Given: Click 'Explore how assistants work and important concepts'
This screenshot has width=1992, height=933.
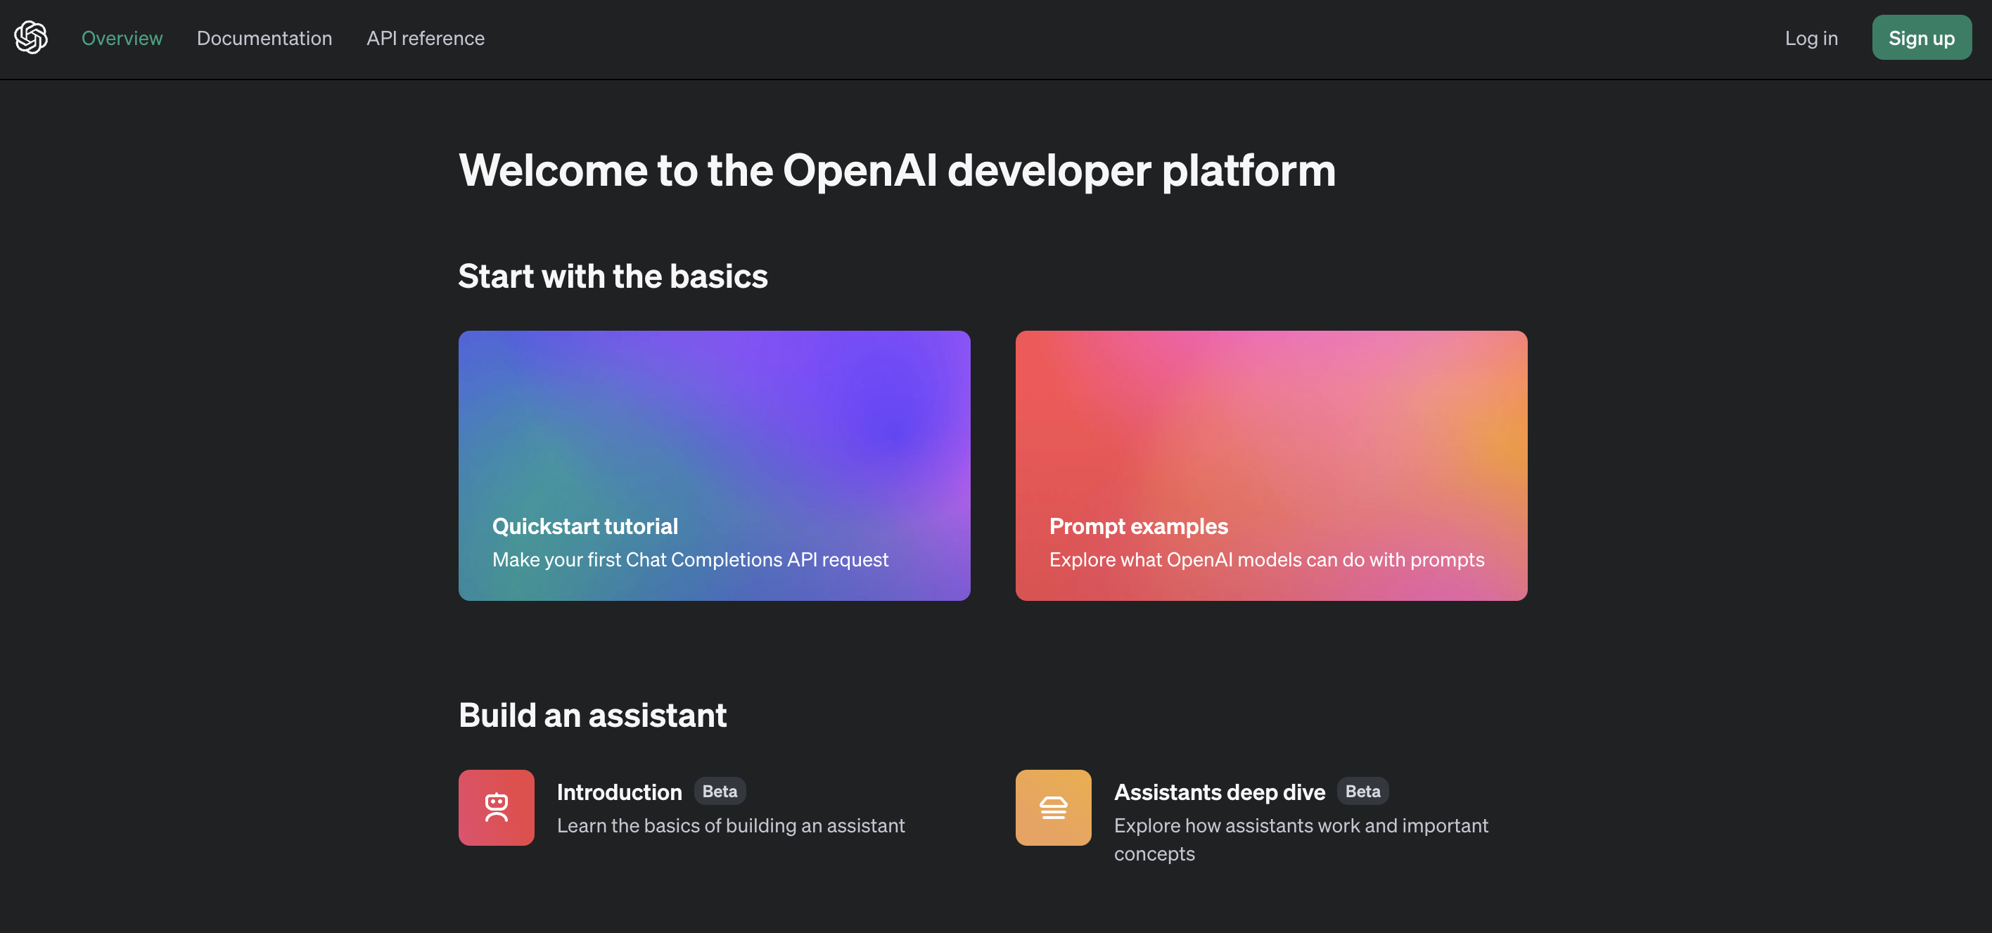Looking at the screenshot, I should (x=1300, y=839).
